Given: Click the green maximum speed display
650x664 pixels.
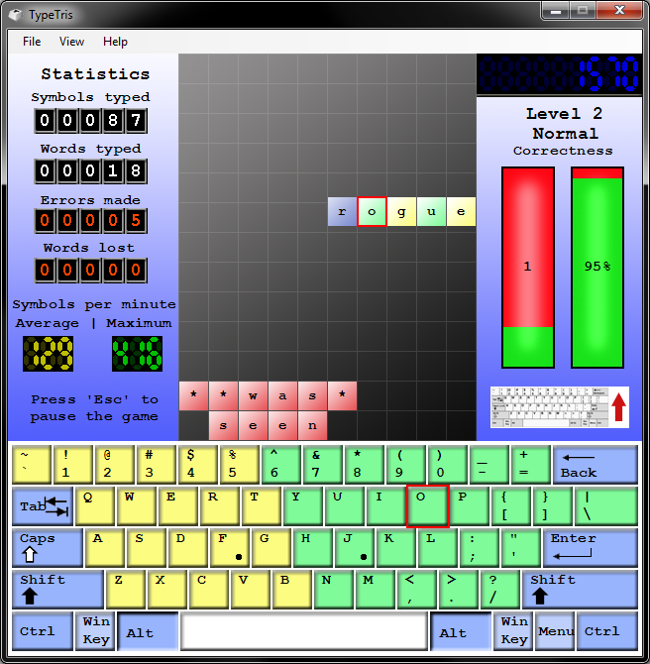Looking at the screenshot, I should (137, 354).
